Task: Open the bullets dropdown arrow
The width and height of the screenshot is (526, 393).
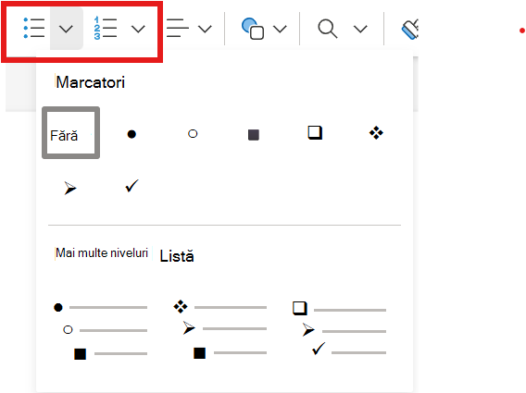Action: [x=66, y=29]
